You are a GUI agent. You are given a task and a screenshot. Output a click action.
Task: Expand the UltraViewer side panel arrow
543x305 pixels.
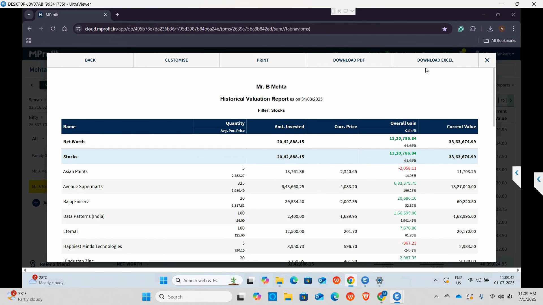[539, 180]
